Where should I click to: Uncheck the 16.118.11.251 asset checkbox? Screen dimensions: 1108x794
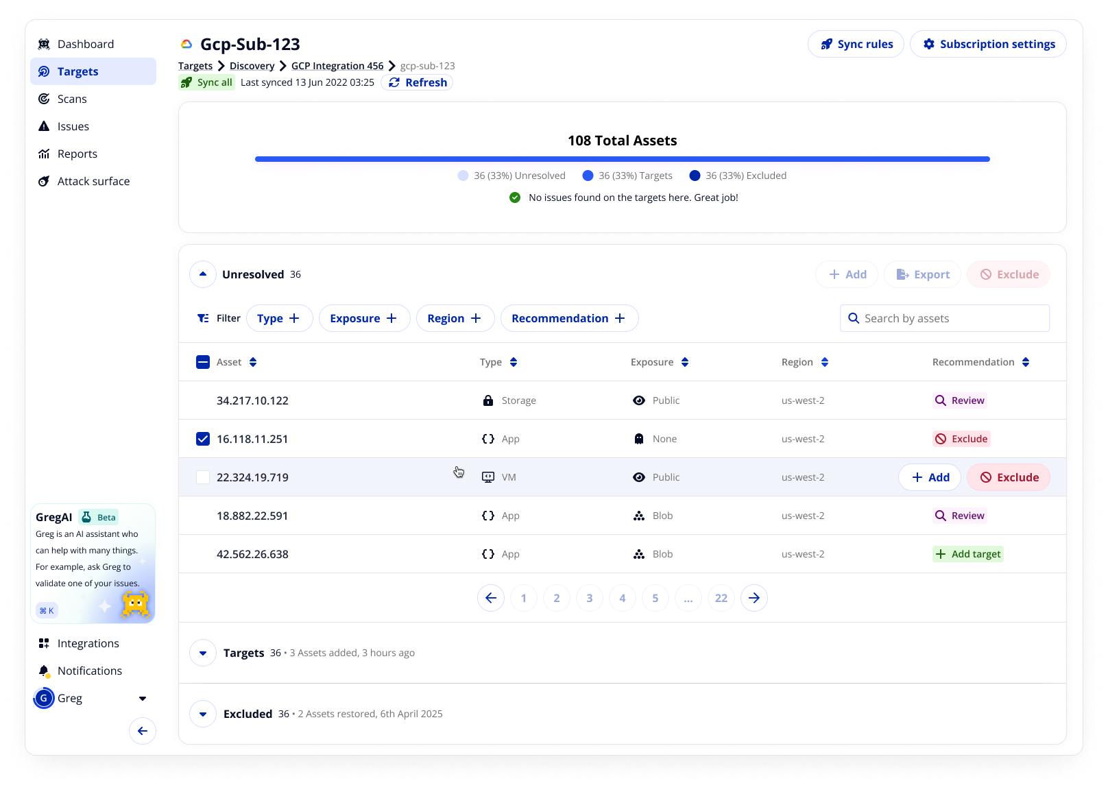[x=203, y=439]
